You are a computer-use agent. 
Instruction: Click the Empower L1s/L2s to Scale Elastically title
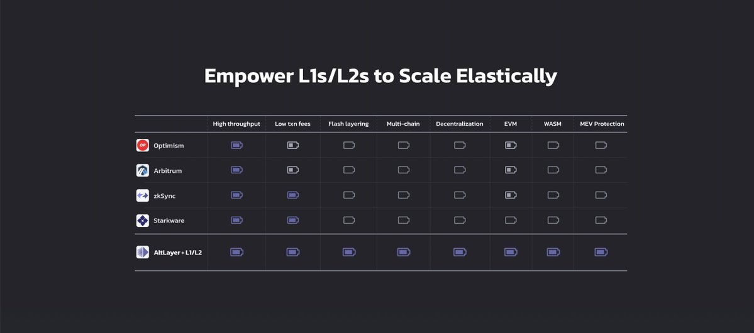(380, 77)
